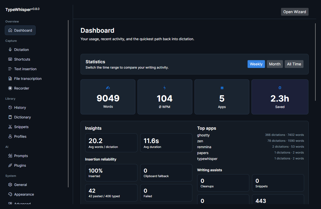321x209 pixels.
Task: Click the 366 dictations · 7402 words text
Action: click(284, 135)
